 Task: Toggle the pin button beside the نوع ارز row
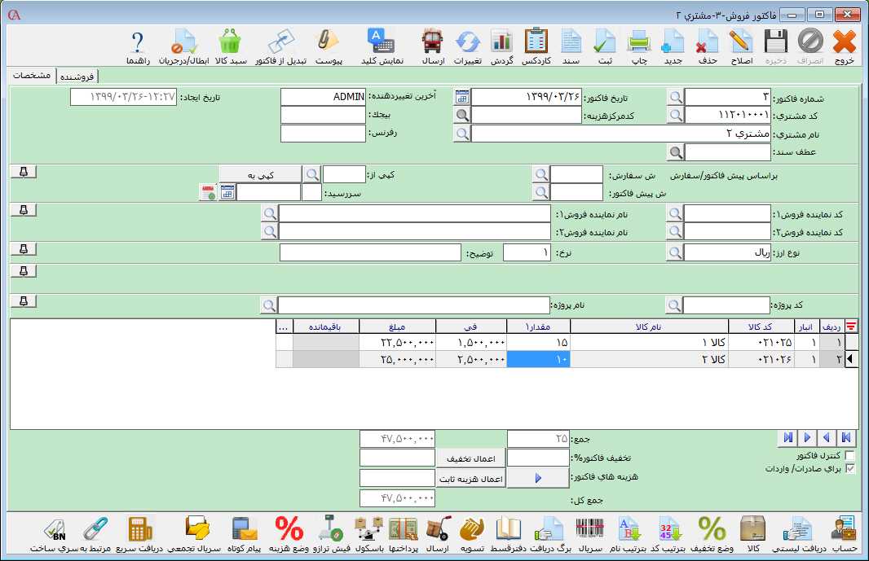click(x=24, y=248)
